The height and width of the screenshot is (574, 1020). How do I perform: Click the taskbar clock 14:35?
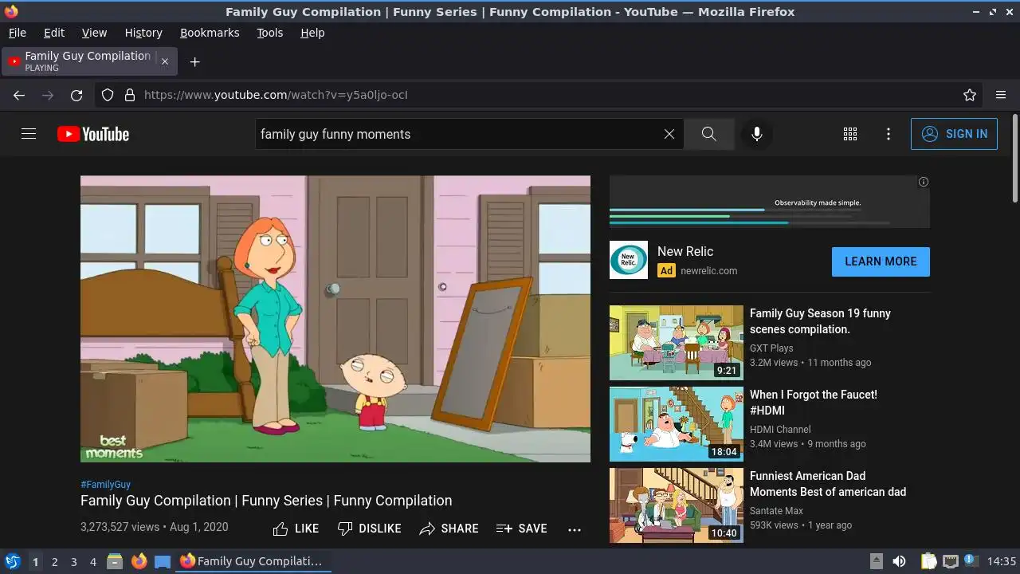[x=1002, y=561]
